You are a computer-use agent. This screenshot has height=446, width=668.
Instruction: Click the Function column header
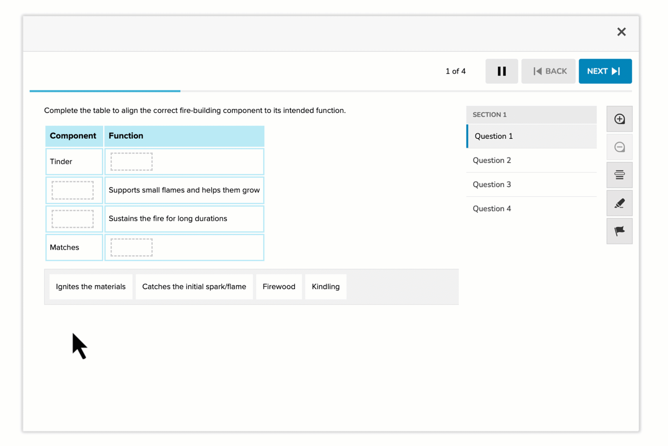tap(184, 136)
